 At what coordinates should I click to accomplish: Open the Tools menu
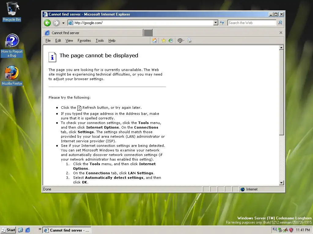[x=100, y=41]
